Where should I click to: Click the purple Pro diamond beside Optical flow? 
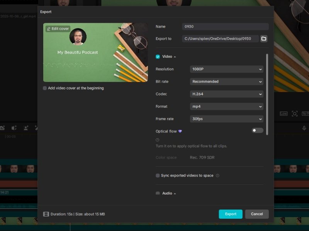[180, 131]
